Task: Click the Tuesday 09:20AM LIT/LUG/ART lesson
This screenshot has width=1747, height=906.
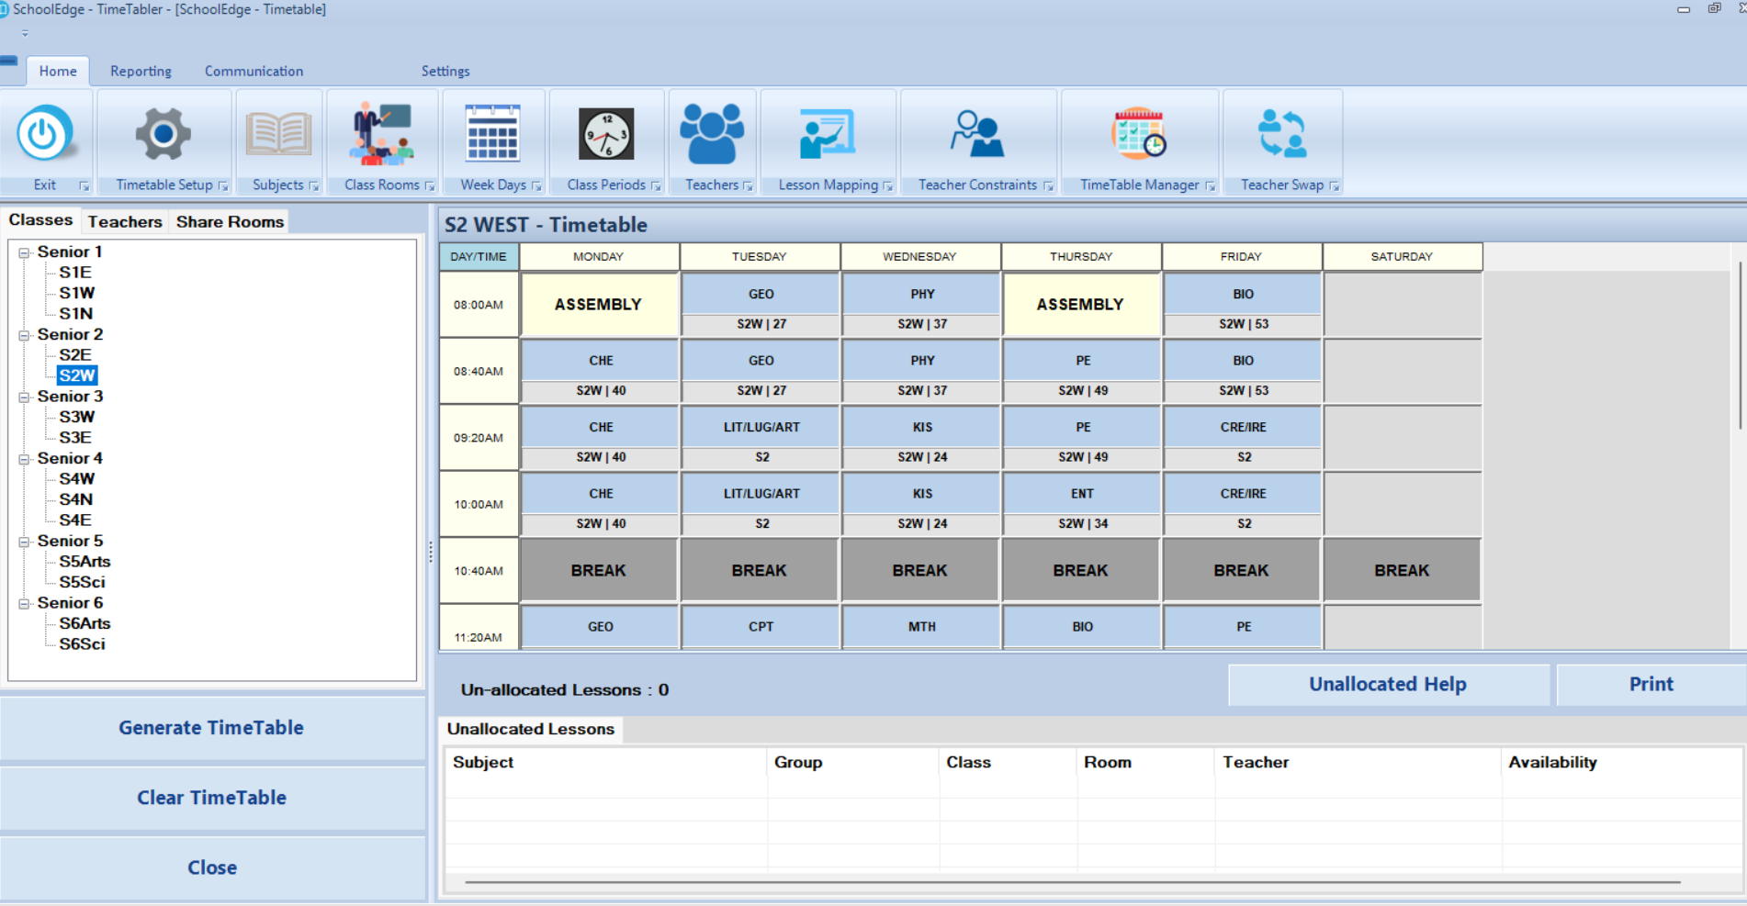Action: (761, 438)
